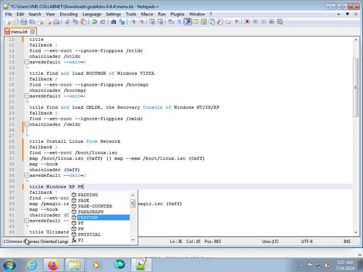Viewport: 363px width, 272px height.
Task: Click the Start Recording macro button
Action: (247, 22)
